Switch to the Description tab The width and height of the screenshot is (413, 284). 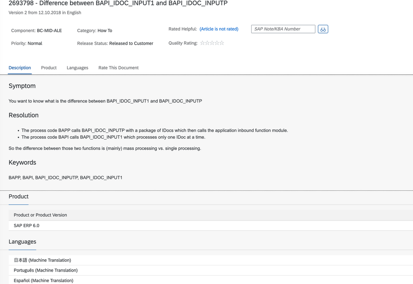tap(20, 68)
